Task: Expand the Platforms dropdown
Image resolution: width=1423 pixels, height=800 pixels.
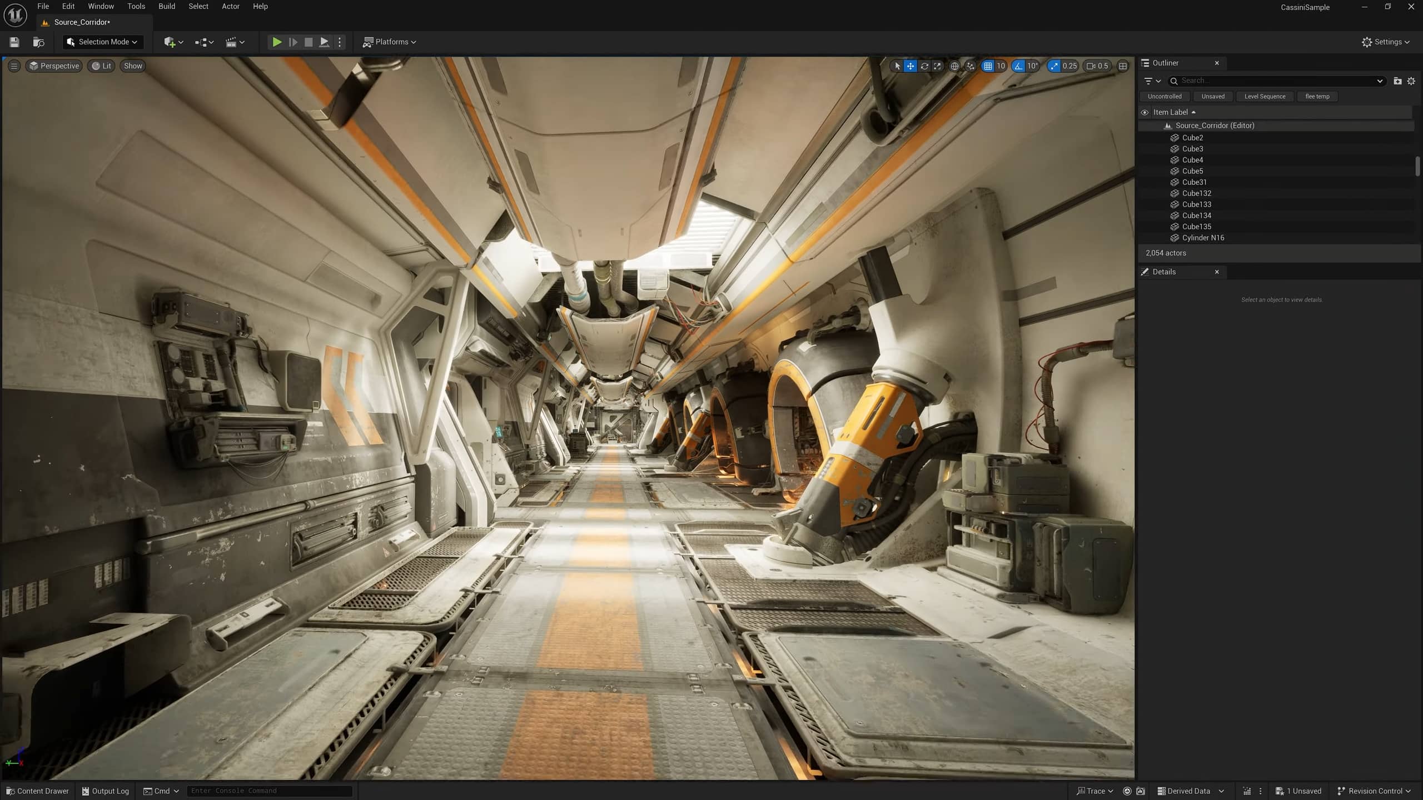Action: pos(389,42)
